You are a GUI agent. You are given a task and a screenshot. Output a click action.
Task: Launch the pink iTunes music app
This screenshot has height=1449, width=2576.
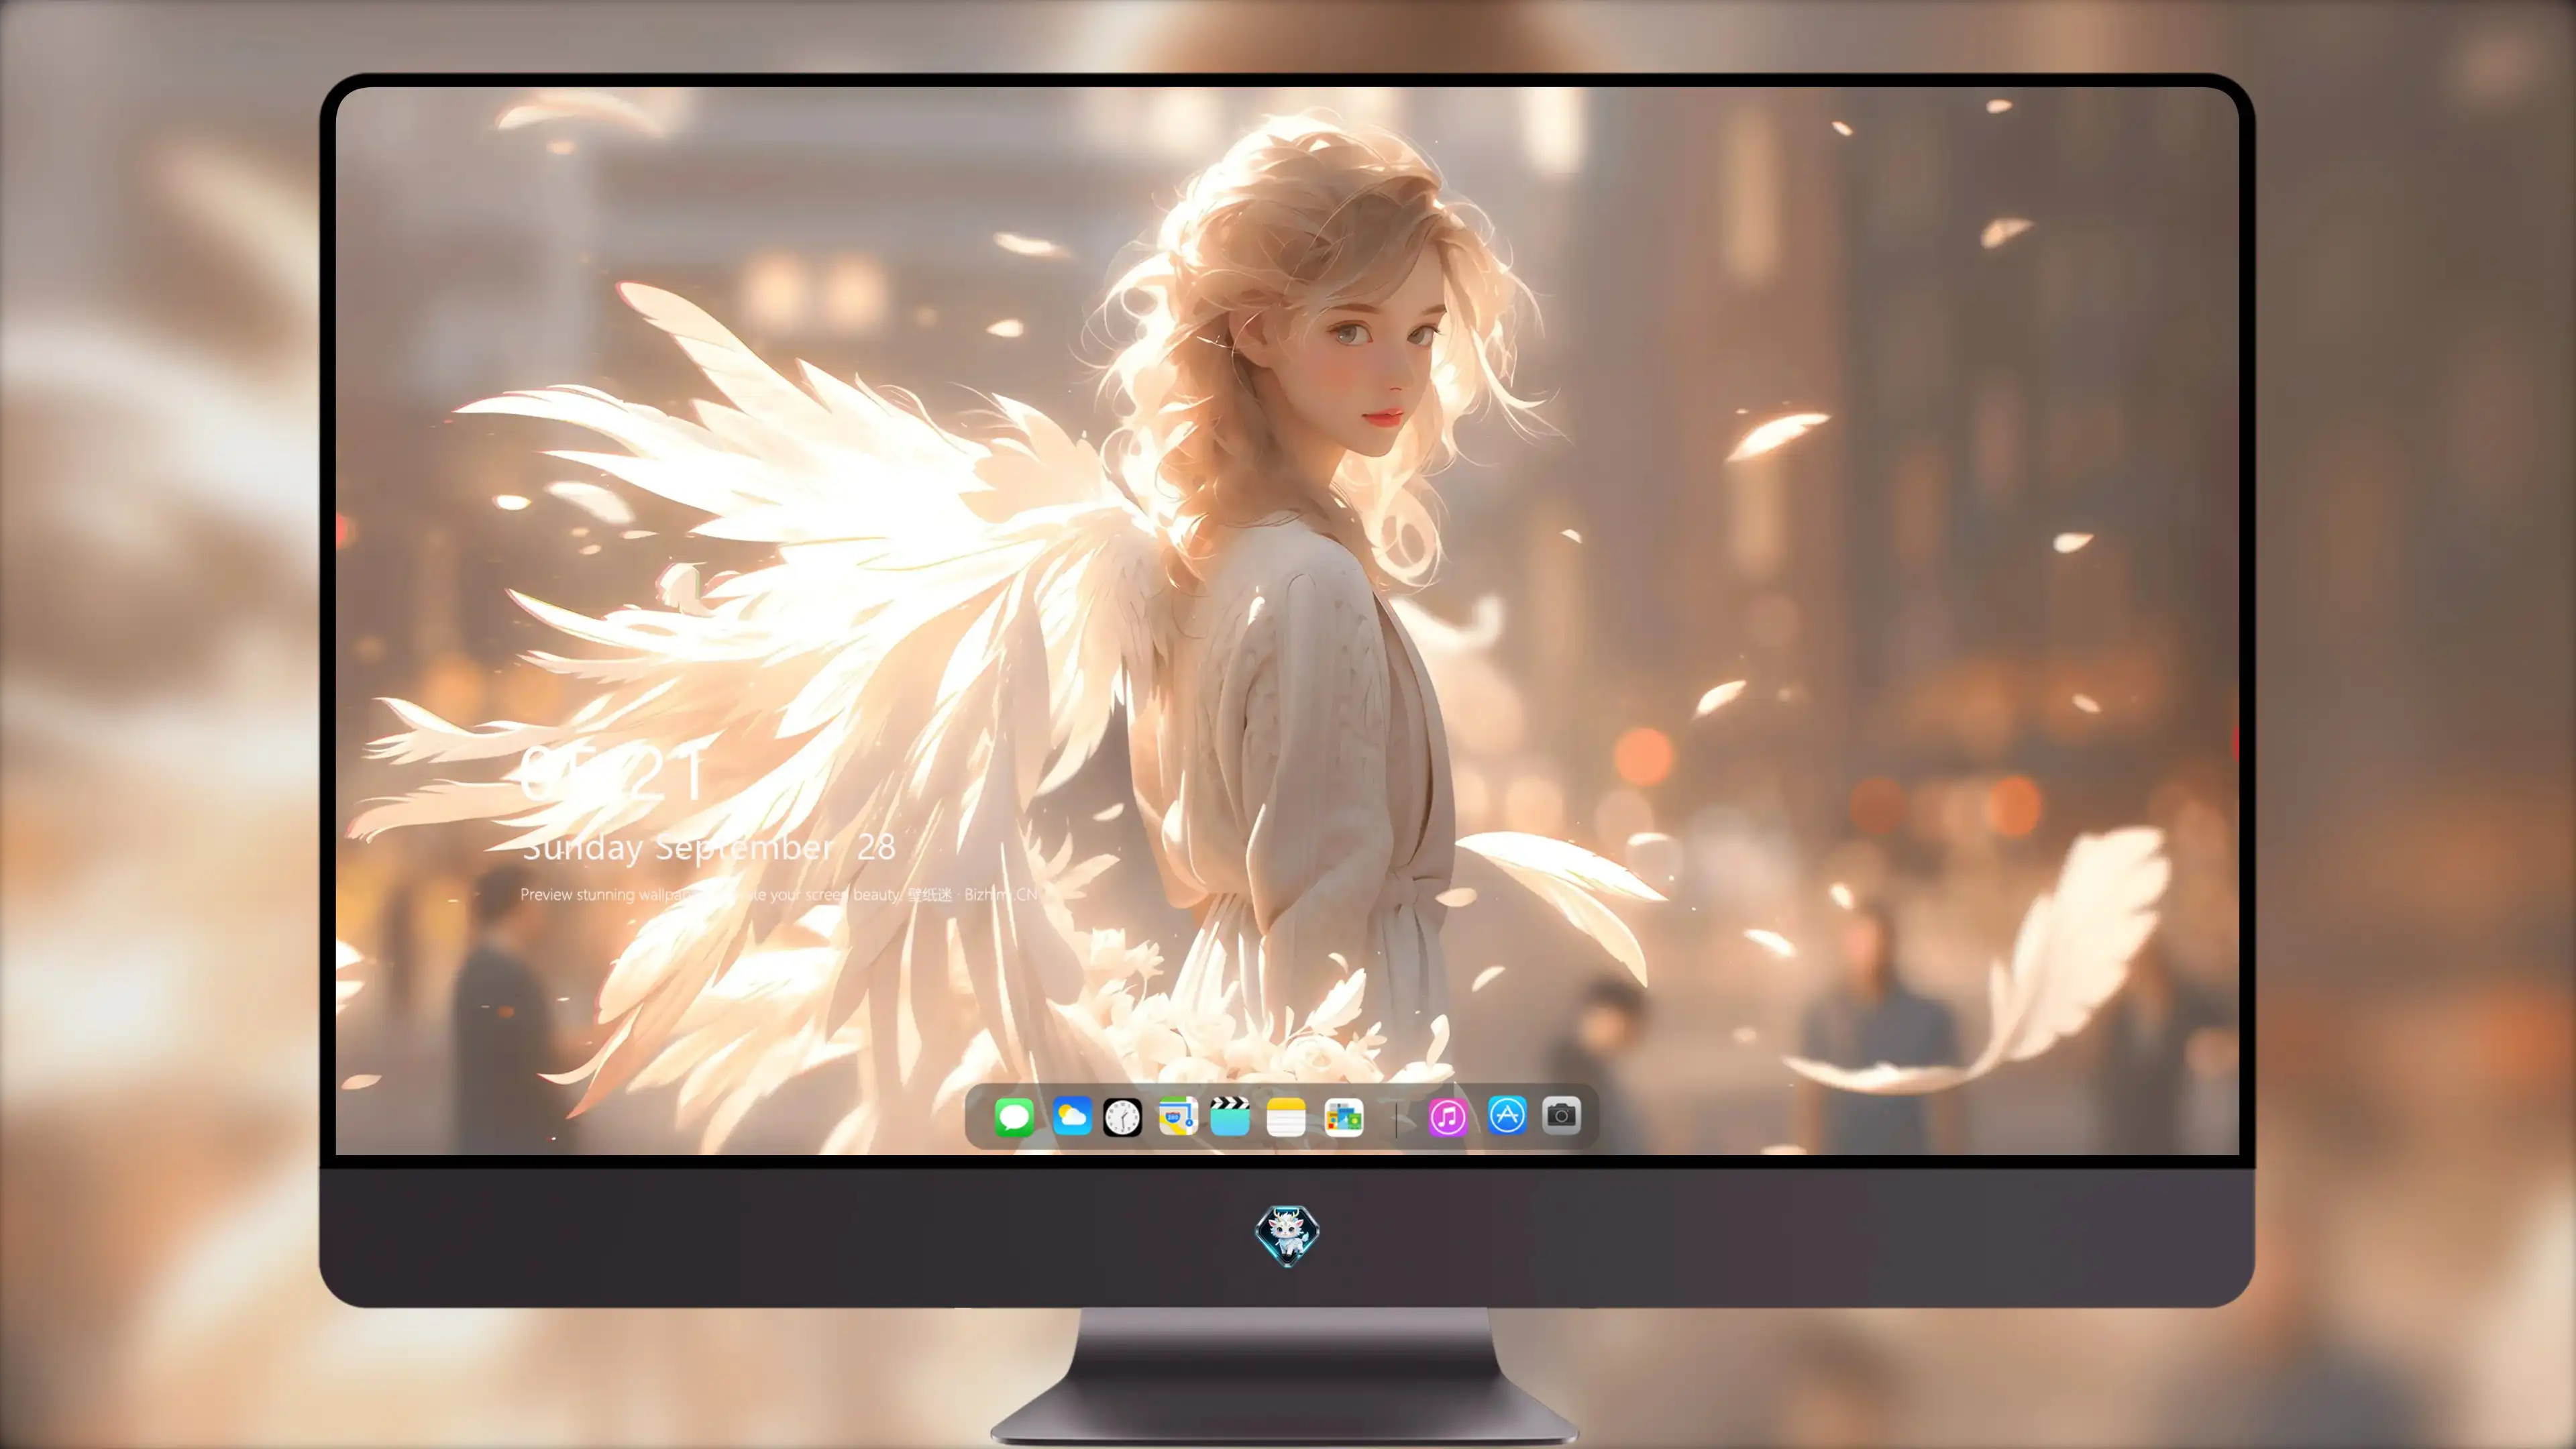(x=1447, y=1117)
